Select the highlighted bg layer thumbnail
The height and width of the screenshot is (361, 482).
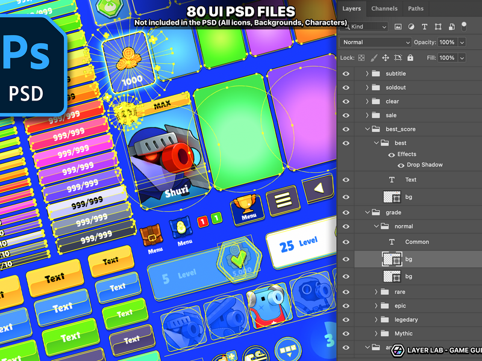click(392, 259)
